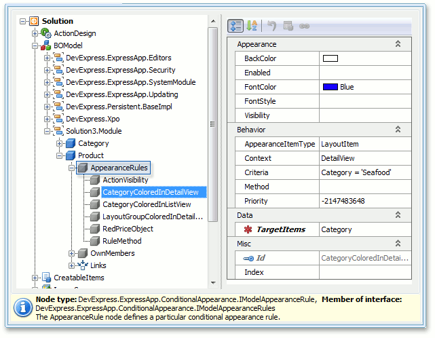Click the CreatableItems document icon
Viewport: 435px width, 338px height.
[x=46, y=278]
